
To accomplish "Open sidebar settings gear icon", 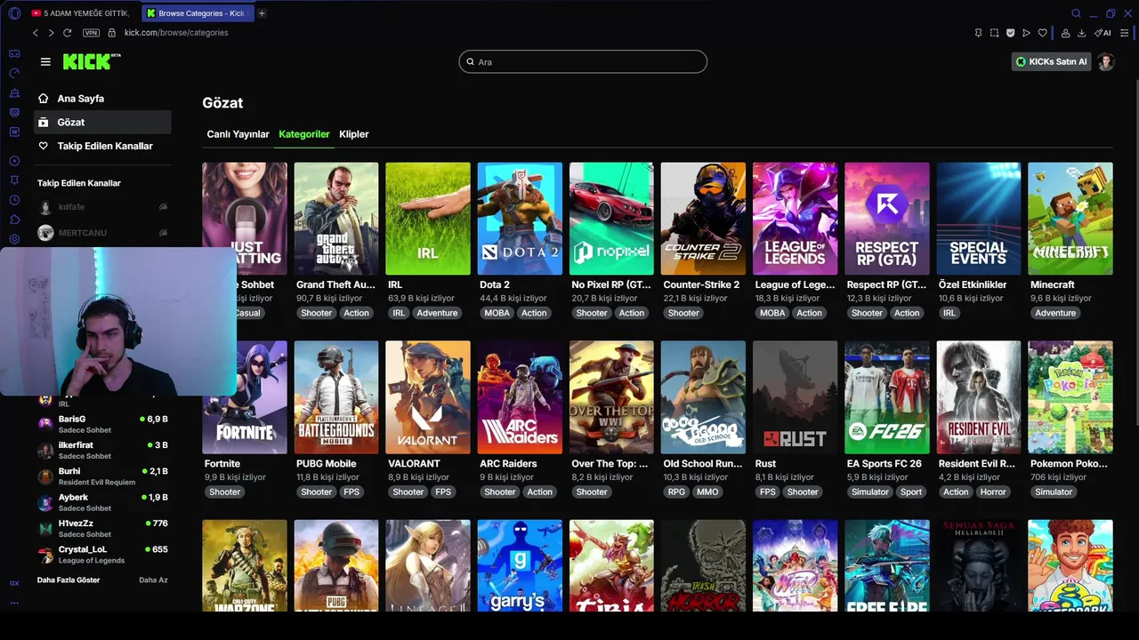I will coord(14,239).
